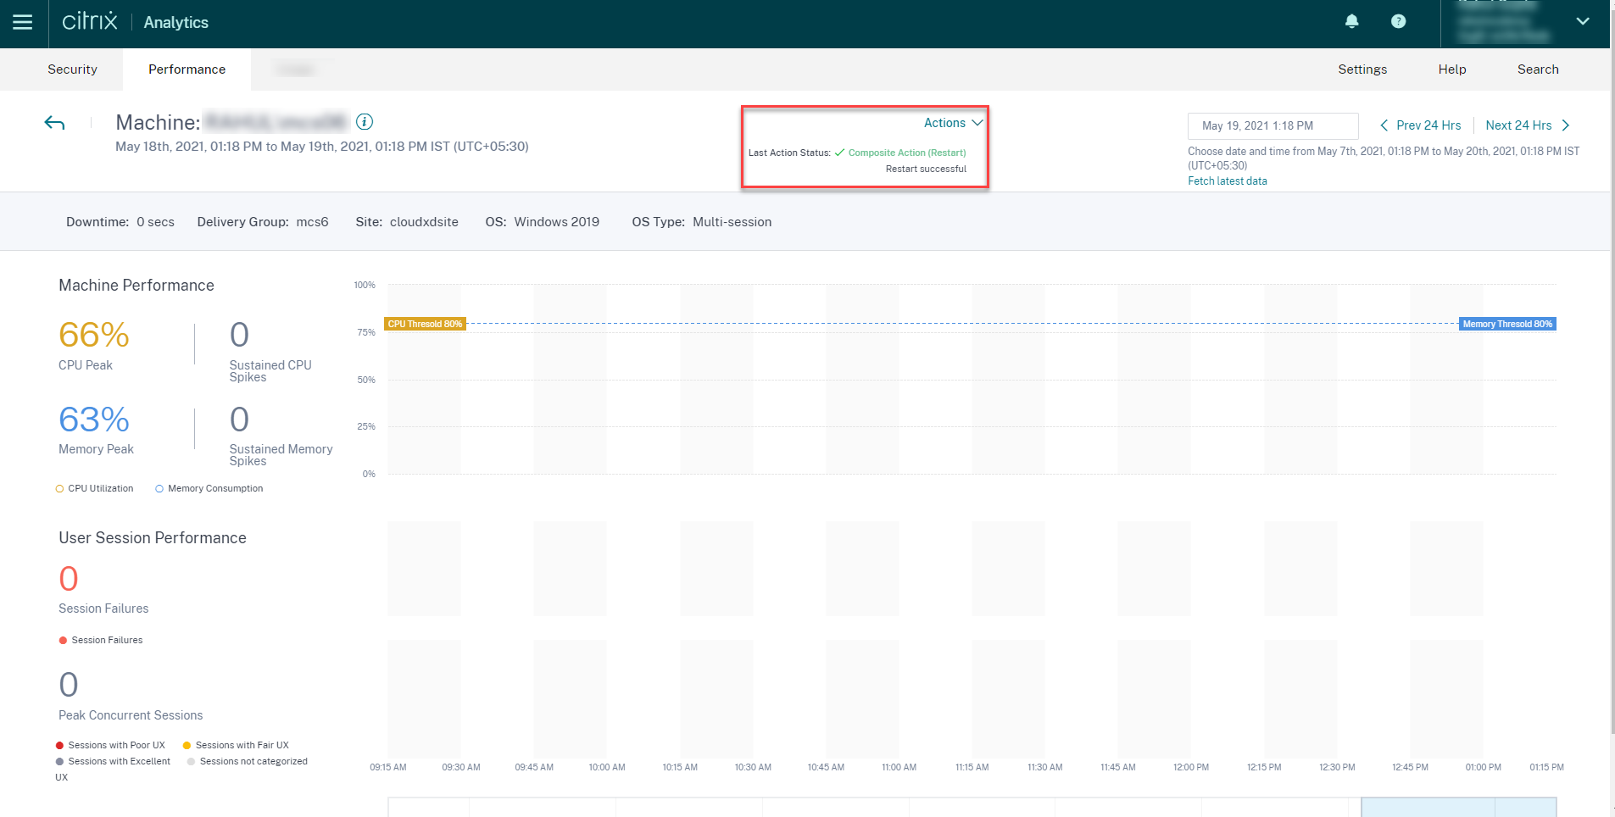The height and width of the screenshot is (817, 1615).
Task: Open the help question mark icon
Action: (1398, 21)
